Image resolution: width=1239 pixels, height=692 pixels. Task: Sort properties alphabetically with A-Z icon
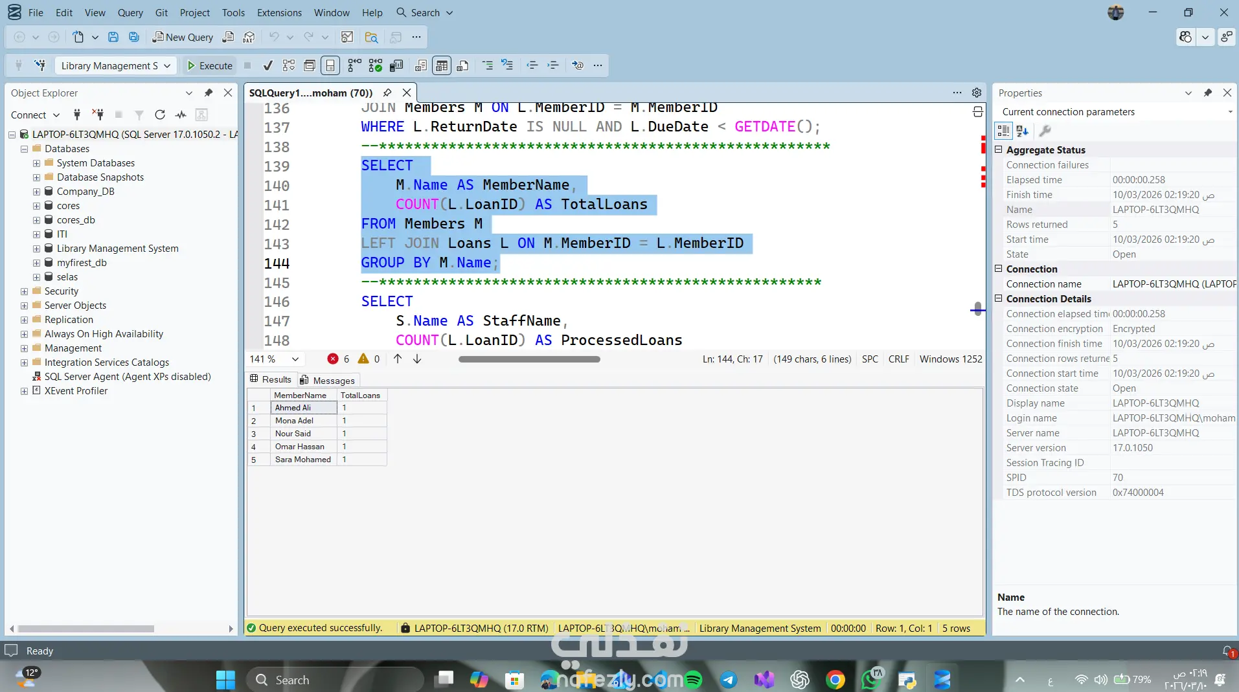(x=1023, y=131)
